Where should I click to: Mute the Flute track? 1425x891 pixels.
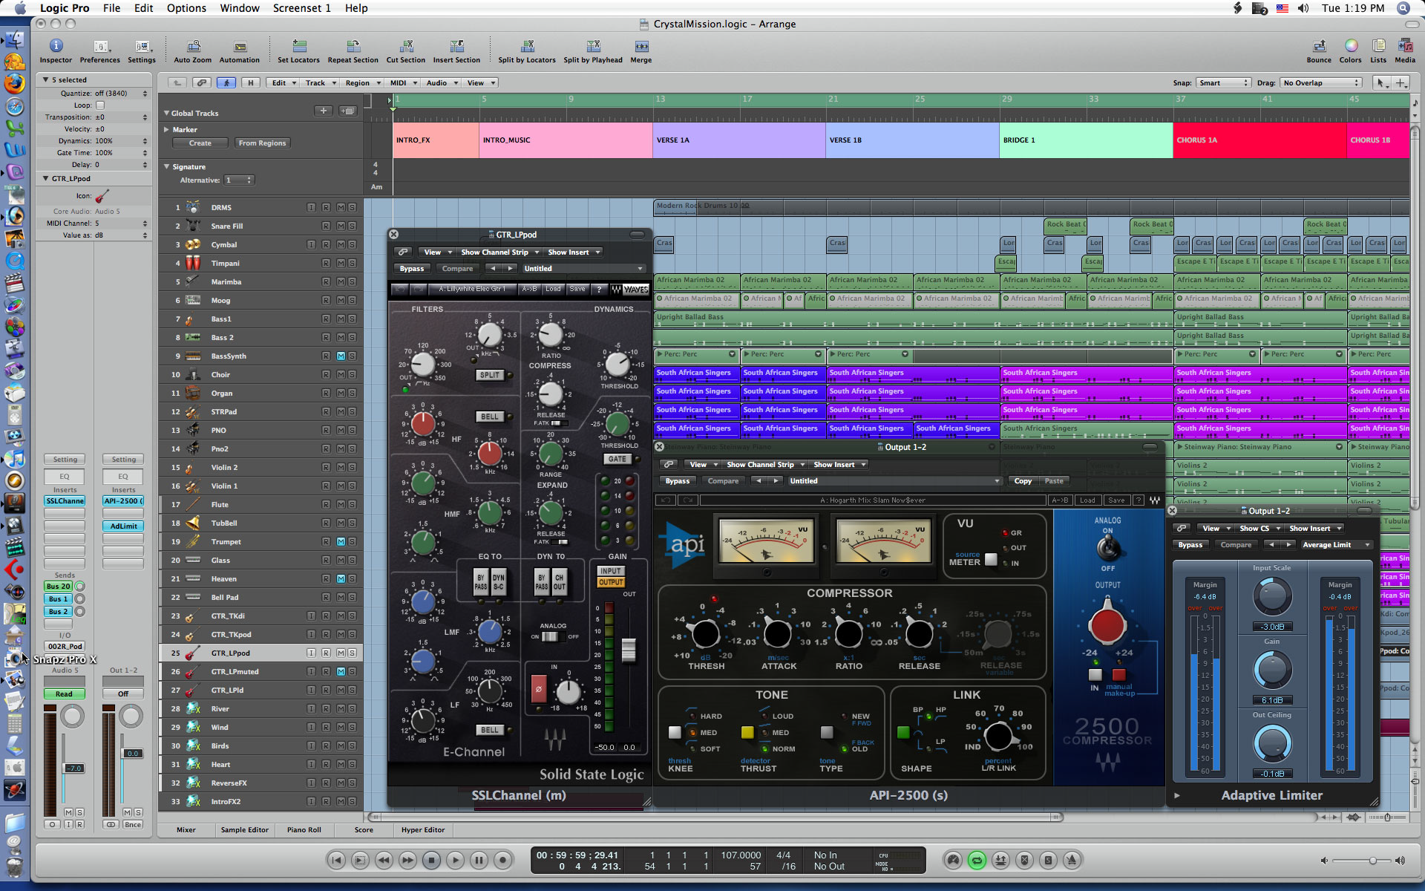point(341,505)
